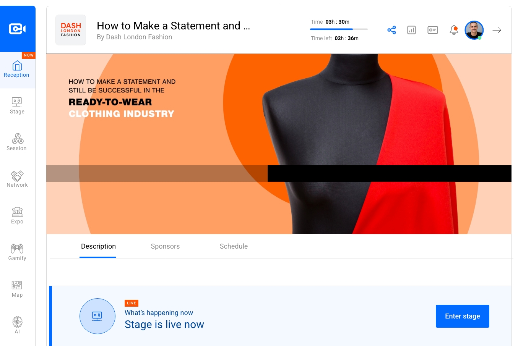Screen dimensions: 518x346
Task: Click the event title heading
Action: tap(173, 26)
